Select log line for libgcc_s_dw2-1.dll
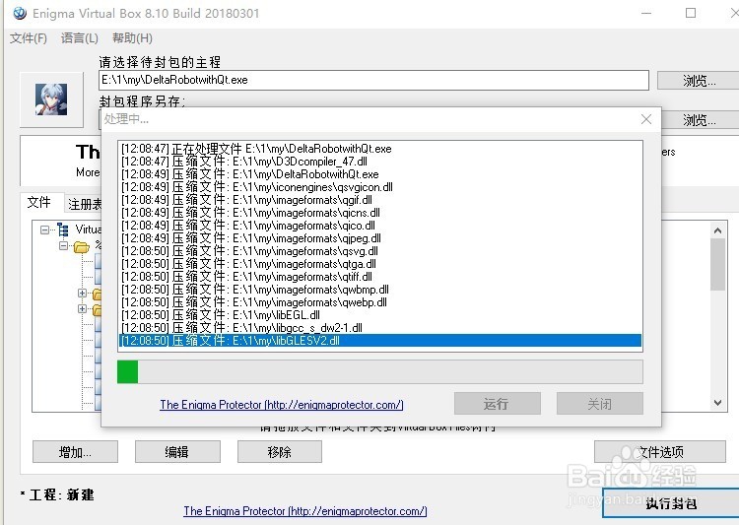This screenshot has height=525, width=739. 380,328
